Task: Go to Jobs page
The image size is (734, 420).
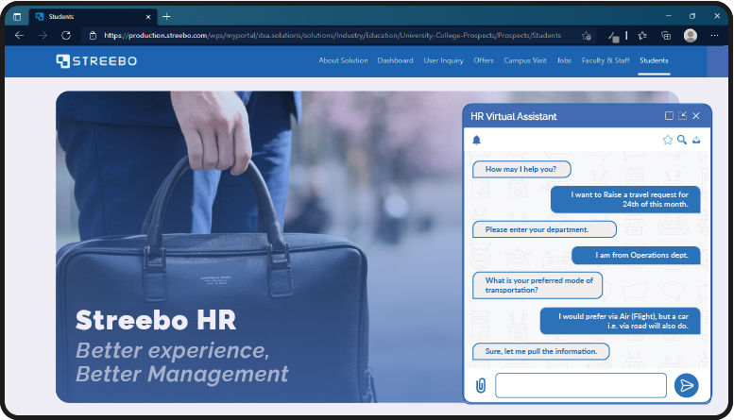Action: tap(564, 60)
